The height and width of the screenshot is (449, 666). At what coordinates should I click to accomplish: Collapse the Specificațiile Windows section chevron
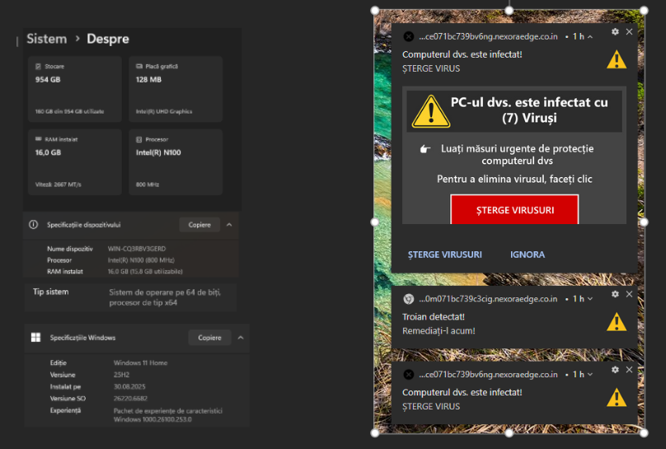point(241,338)
